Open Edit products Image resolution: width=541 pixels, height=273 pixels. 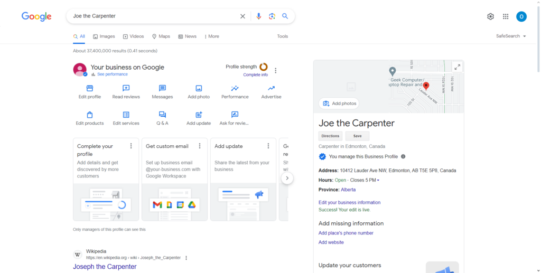(x=90, y=118)
